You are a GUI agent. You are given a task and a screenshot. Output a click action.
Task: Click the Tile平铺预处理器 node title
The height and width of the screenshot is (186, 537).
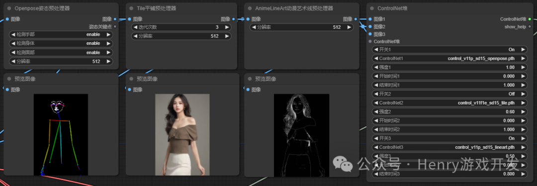(x=157, y=8)
